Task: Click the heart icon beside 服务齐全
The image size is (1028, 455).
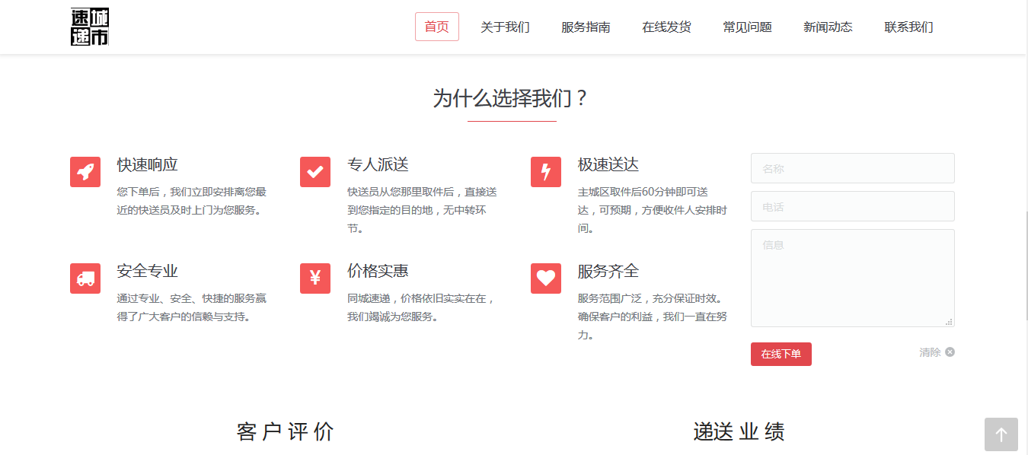Action: [x=546, y=278]
